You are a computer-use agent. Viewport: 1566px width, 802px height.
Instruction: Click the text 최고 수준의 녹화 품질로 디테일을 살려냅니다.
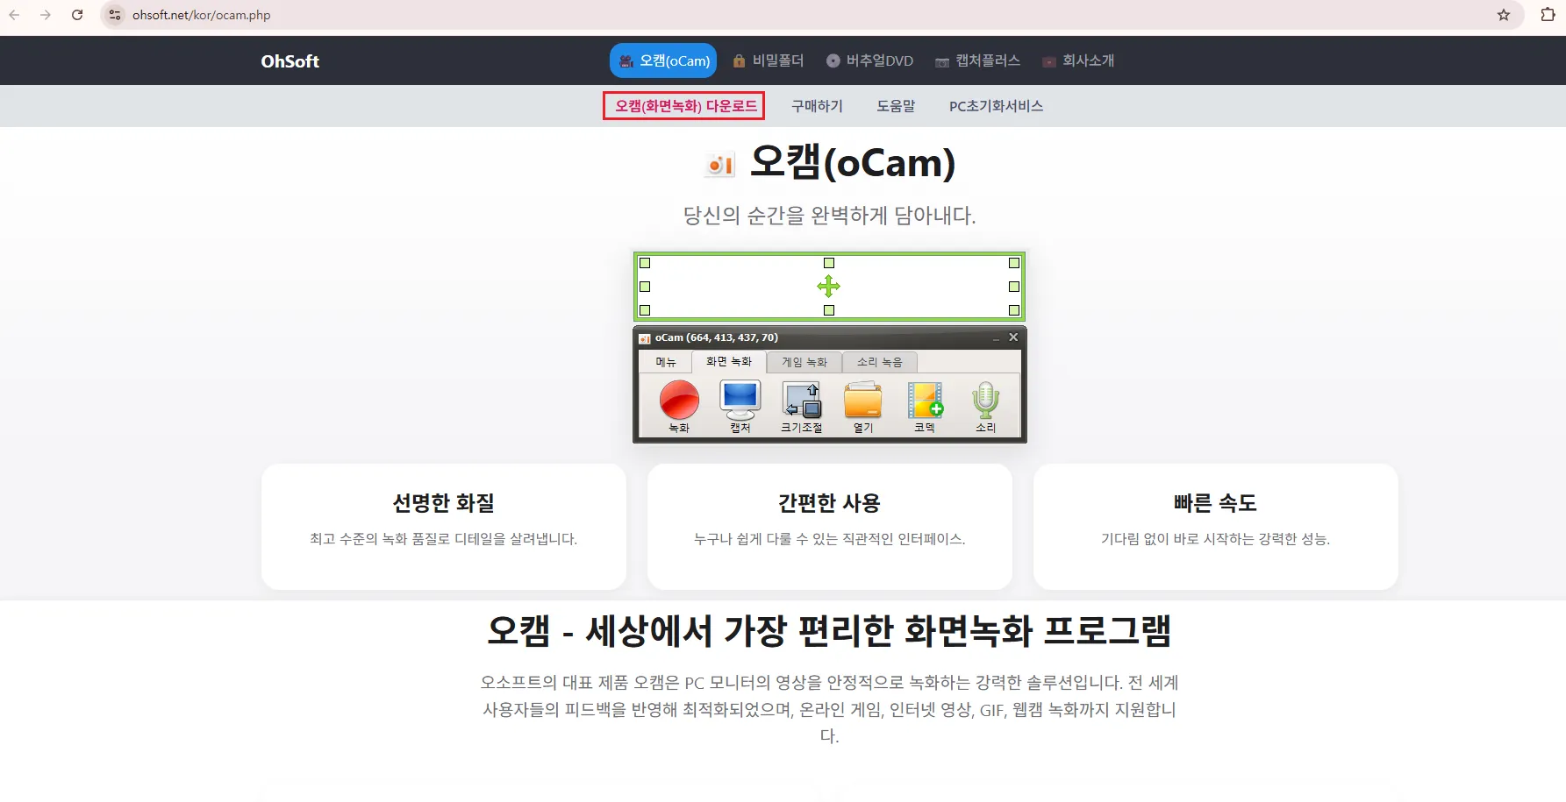444,539
